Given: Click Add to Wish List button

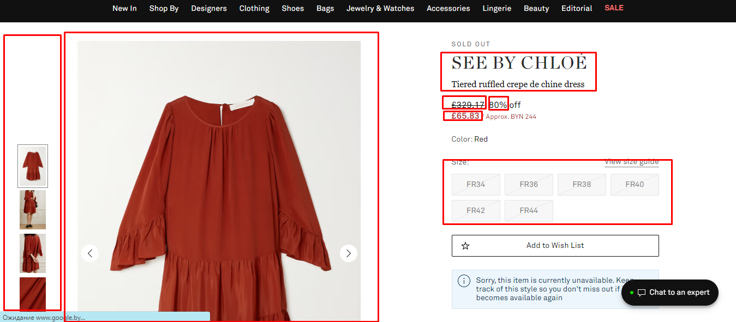Looking at the screenshot, I should coord(555,246).
